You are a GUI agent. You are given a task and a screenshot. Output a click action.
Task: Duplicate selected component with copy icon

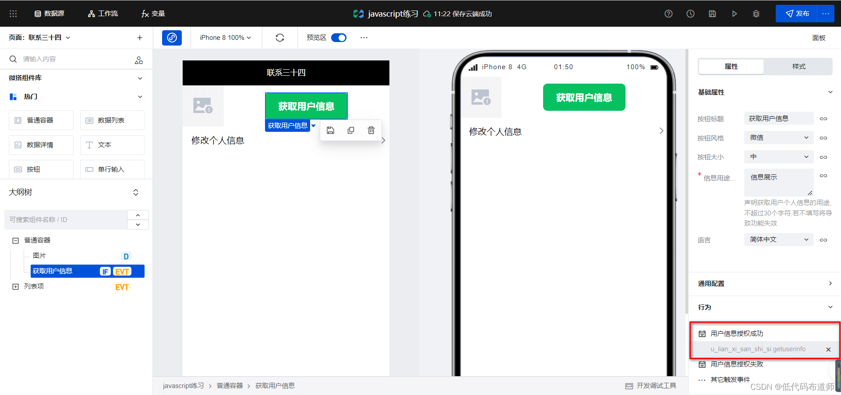351,130
